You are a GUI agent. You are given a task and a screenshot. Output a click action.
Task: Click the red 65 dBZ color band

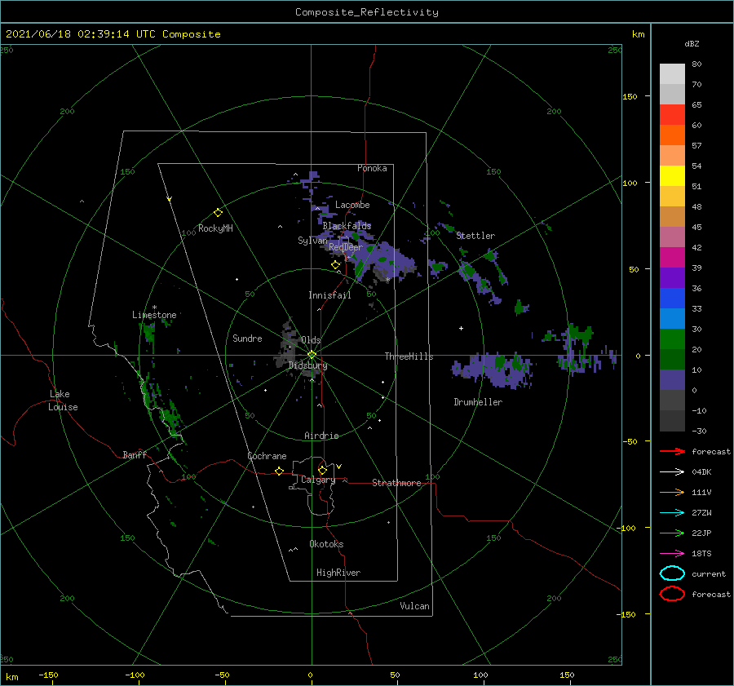[x=672, y=115]
